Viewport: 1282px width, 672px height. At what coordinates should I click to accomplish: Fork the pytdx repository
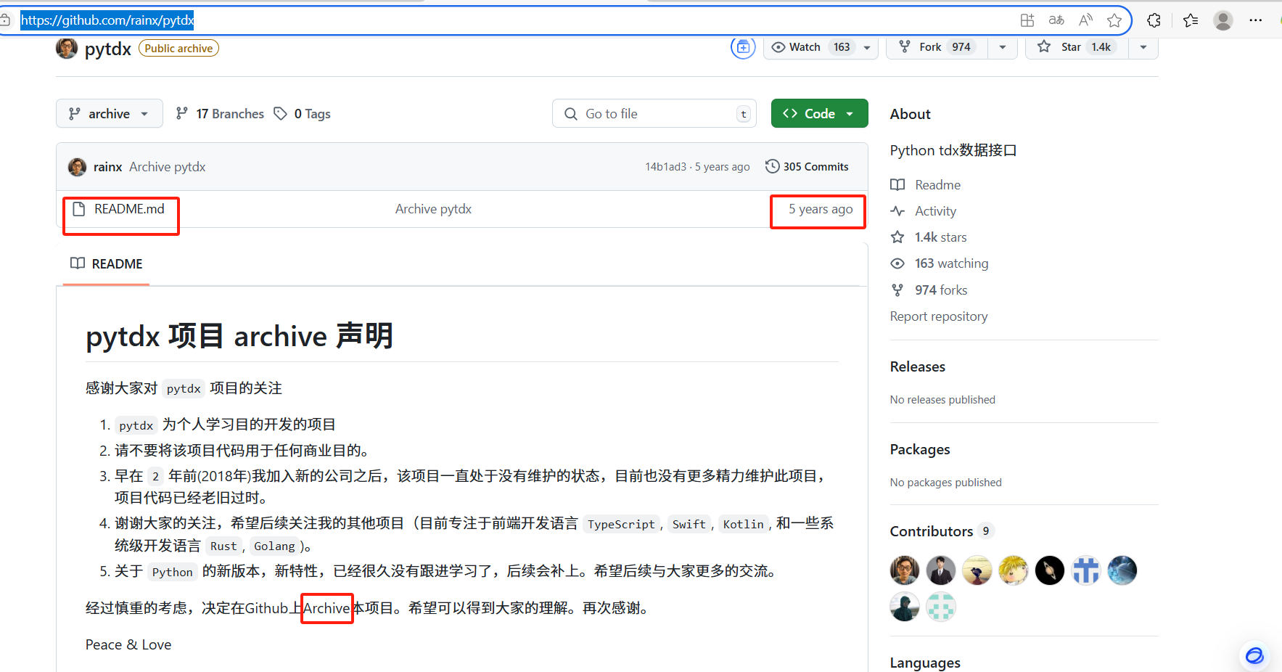[936, 47]
